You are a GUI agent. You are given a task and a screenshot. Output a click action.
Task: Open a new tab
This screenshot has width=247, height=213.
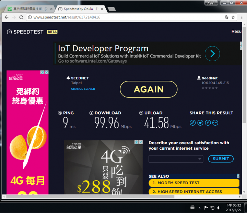112,9
